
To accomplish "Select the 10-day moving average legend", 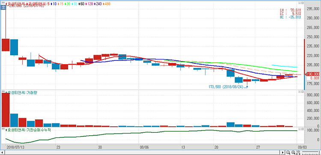I will pyautogui.click(x=54, y=4).
